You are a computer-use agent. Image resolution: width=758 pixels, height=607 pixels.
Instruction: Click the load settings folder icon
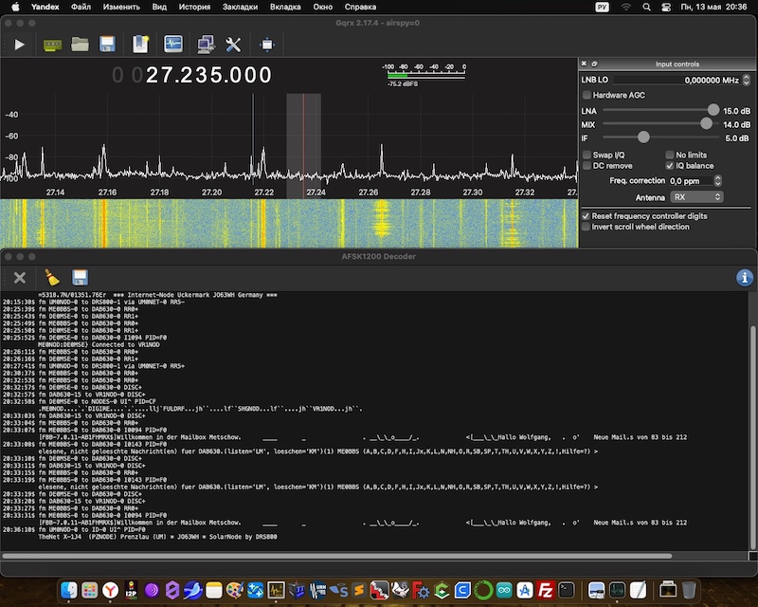tap(80, 44)
